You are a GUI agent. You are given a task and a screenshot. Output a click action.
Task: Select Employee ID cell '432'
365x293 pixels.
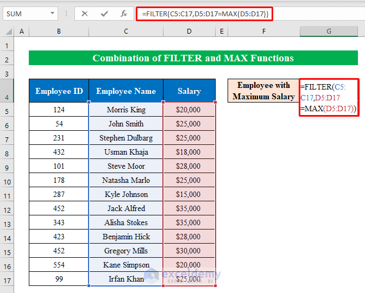(x=59, y=152)
